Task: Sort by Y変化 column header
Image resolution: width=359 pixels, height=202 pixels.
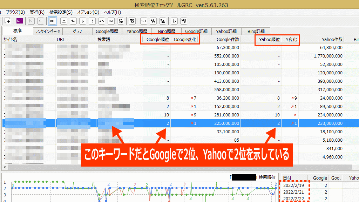Action: coord(290,39)
